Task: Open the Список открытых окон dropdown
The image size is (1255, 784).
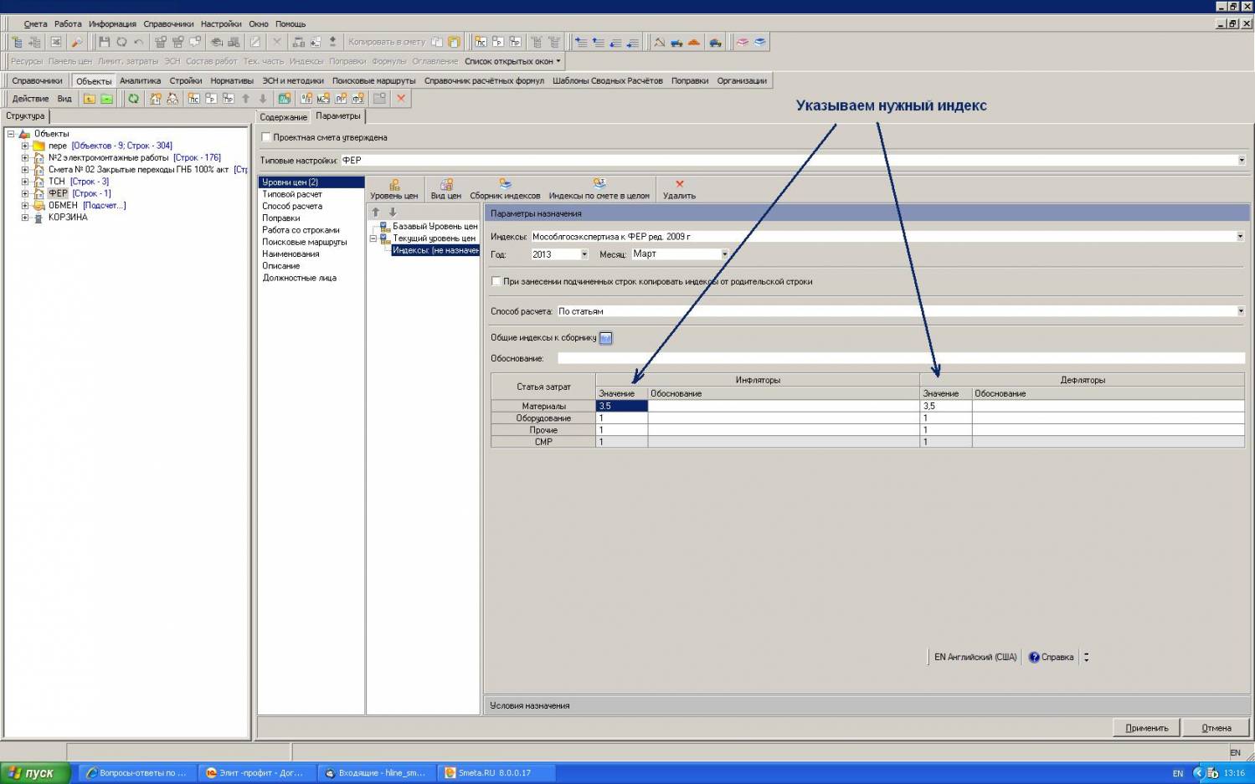Action: click(513, 61)
